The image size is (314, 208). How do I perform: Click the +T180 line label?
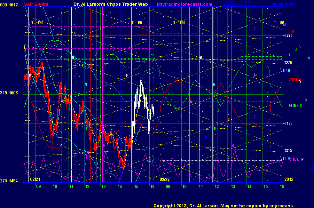pyautogui.click(x=287, y=124)
